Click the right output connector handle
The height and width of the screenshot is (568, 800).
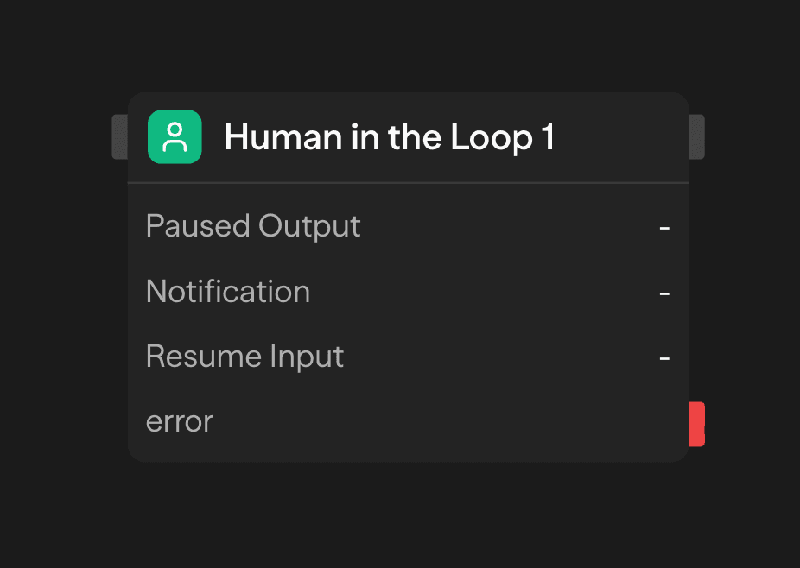point(697,138)
